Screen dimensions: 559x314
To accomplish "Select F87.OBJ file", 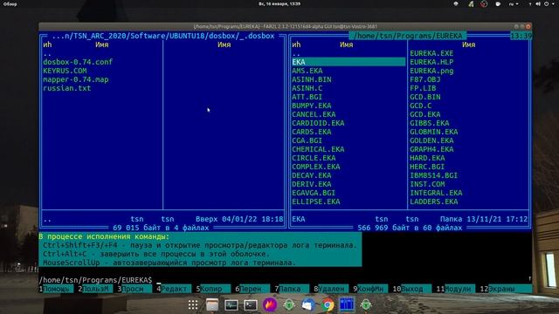I will [x=425, y=79].
